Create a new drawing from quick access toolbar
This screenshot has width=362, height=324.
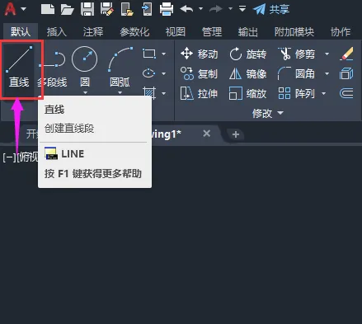48,9
